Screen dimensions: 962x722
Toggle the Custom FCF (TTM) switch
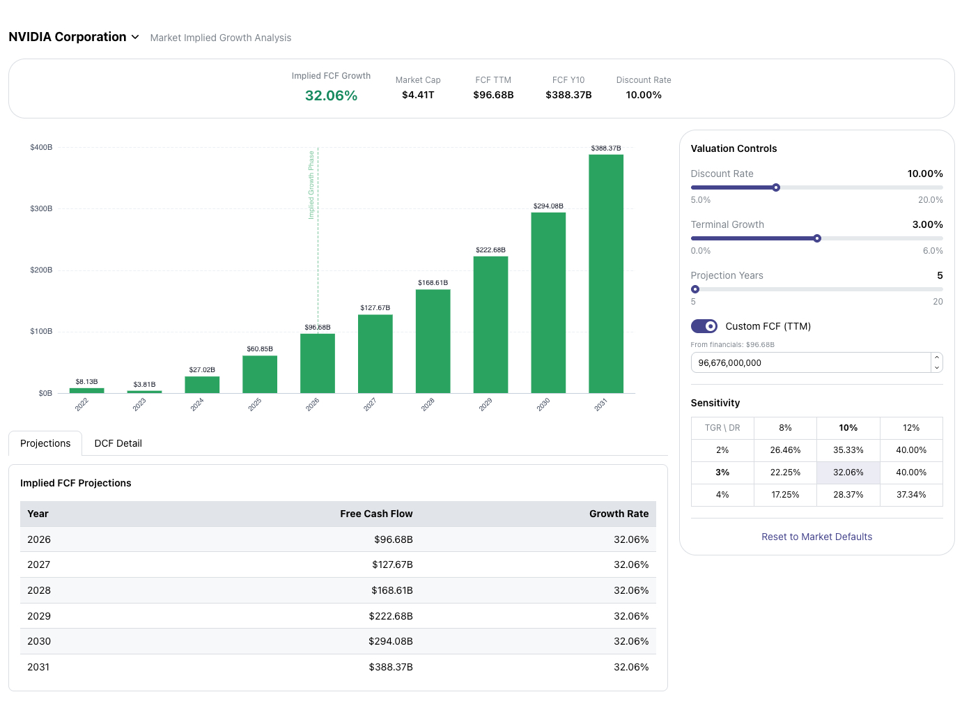click(704, 326)
